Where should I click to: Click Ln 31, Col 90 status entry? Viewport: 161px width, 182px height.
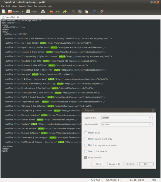pos(137,180)
